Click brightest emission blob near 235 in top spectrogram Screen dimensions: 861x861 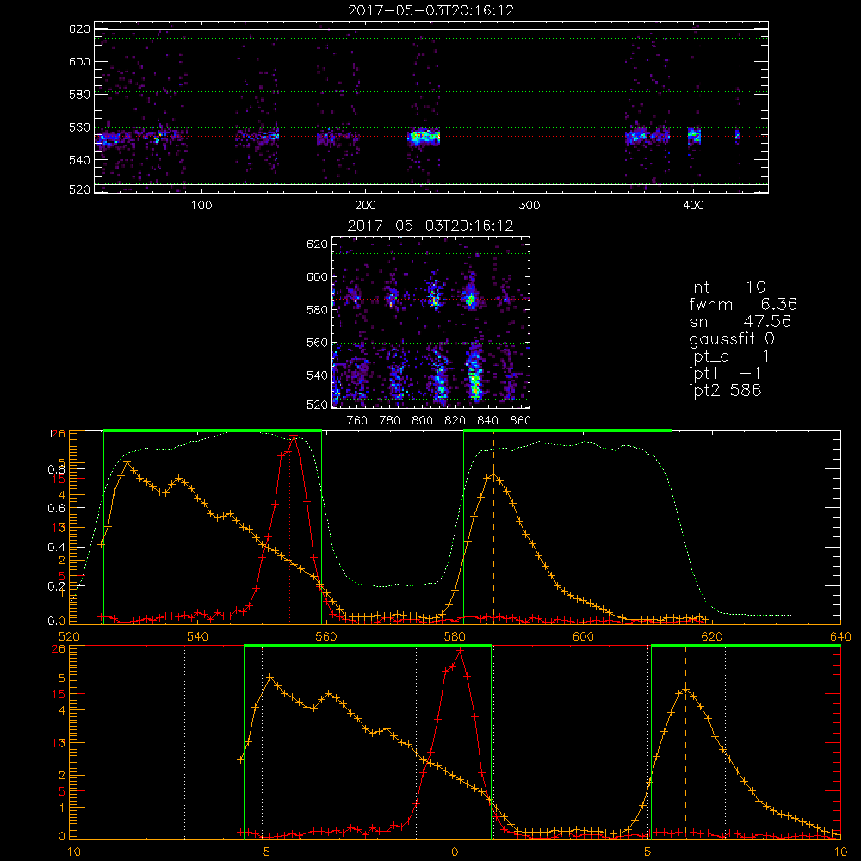tap(424, 137)
